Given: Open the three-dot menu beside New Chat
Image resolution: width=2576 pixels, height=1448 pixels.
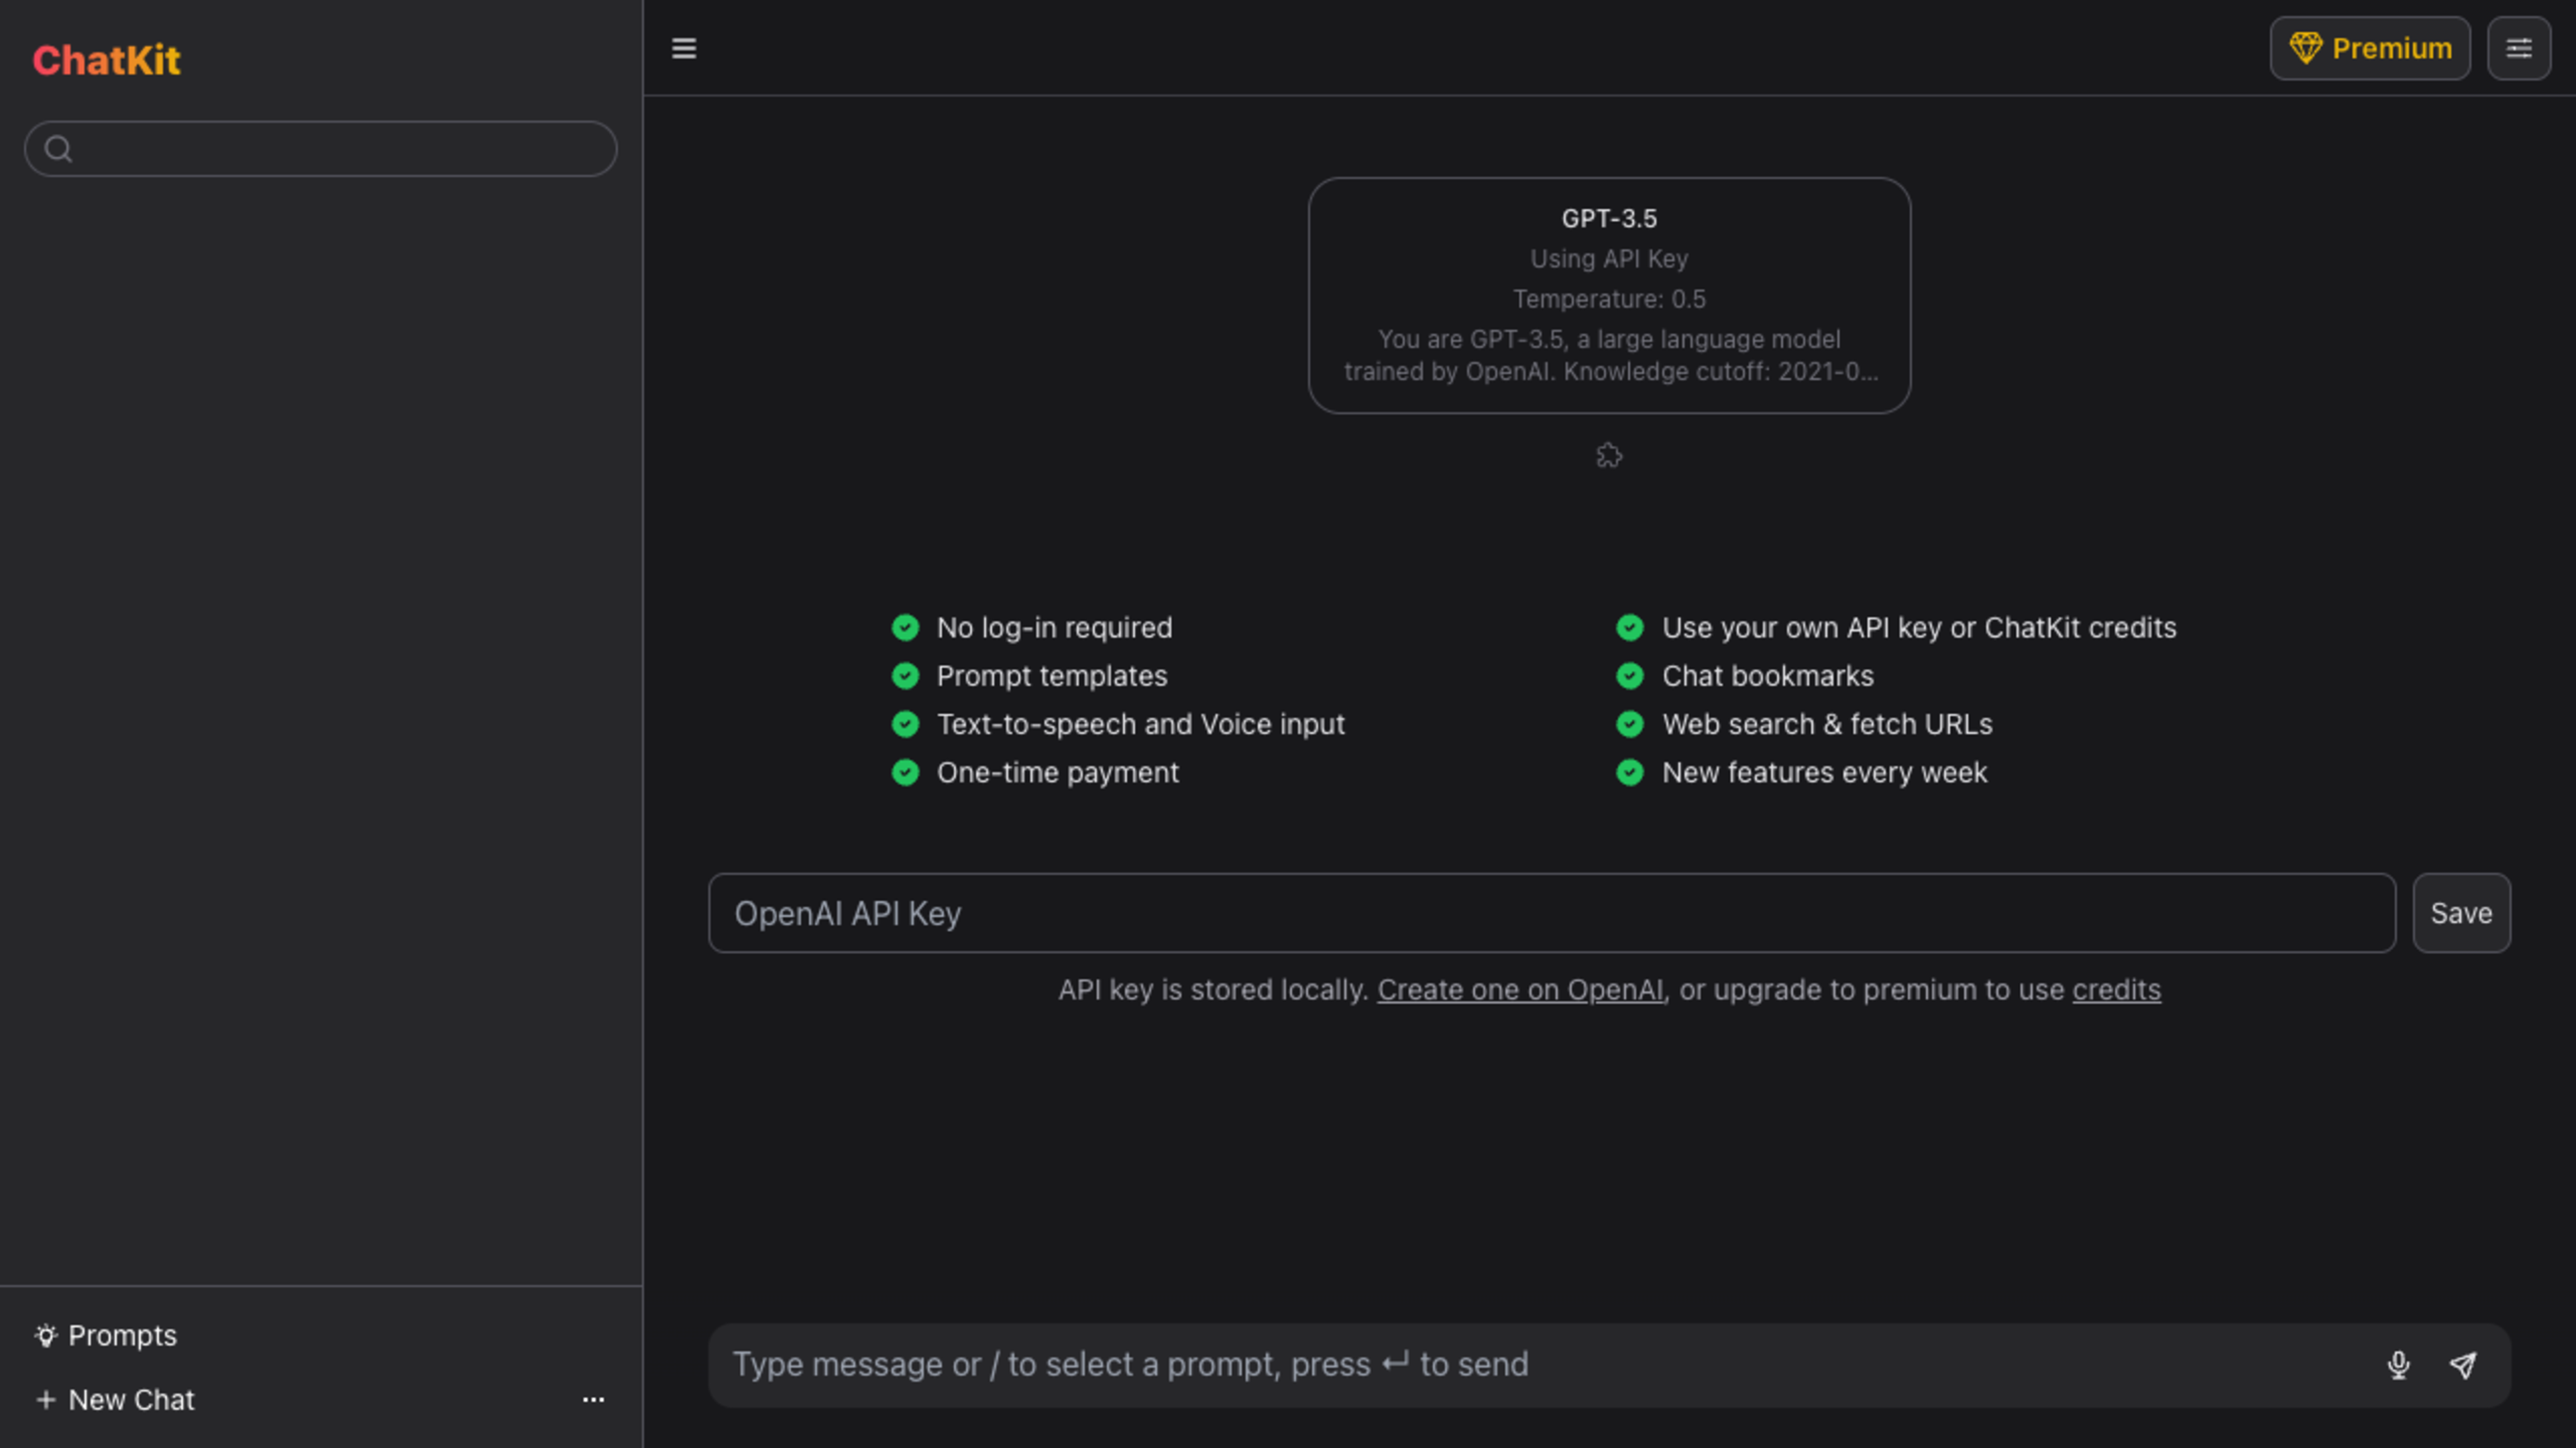Looking at the screenshot, I should [x=593, y=1400].
